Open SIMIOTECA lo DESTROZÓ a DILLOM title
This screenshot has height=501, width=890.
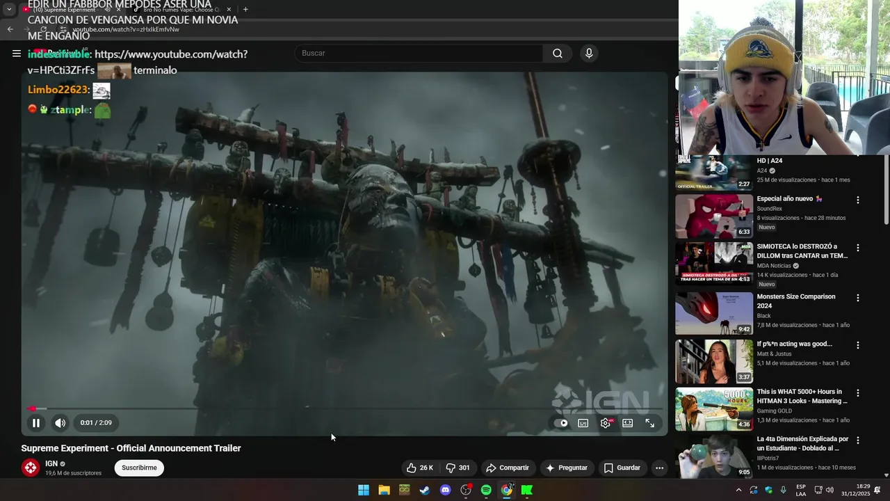pyautogui.click(x=802, y=251)
